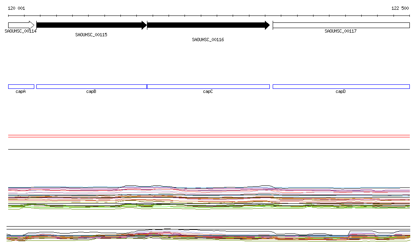Click the 120 001 start coordinate
Image resolution: width=418 pixels, height=249 pixels.
[16, 8]
